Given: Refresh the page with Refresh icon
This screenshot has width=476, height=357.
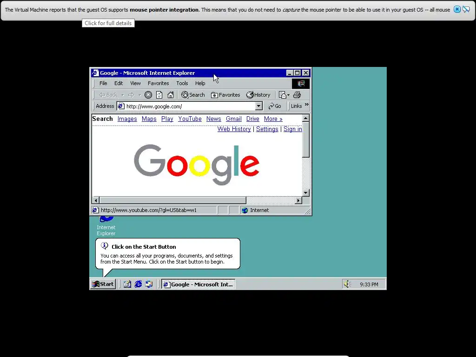Looking at the screenshot, I should point(159,95).
